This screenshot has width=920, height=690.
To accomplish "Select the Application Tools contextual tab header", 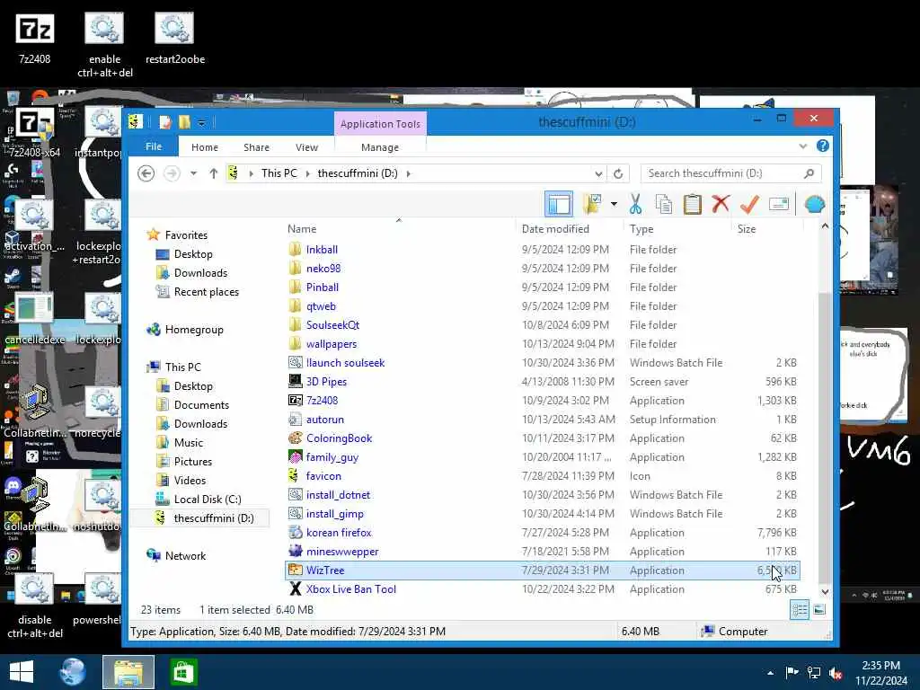I will click(380, 124).
